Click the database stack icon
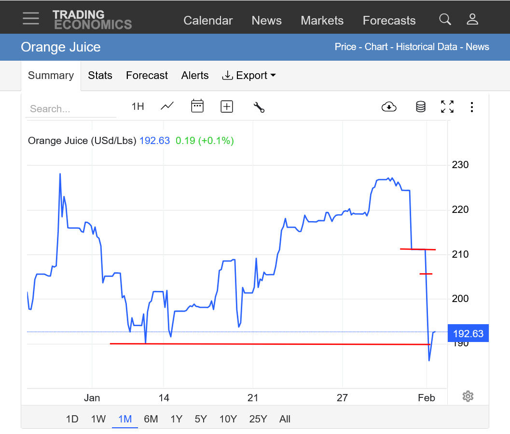 pos(421,107)
